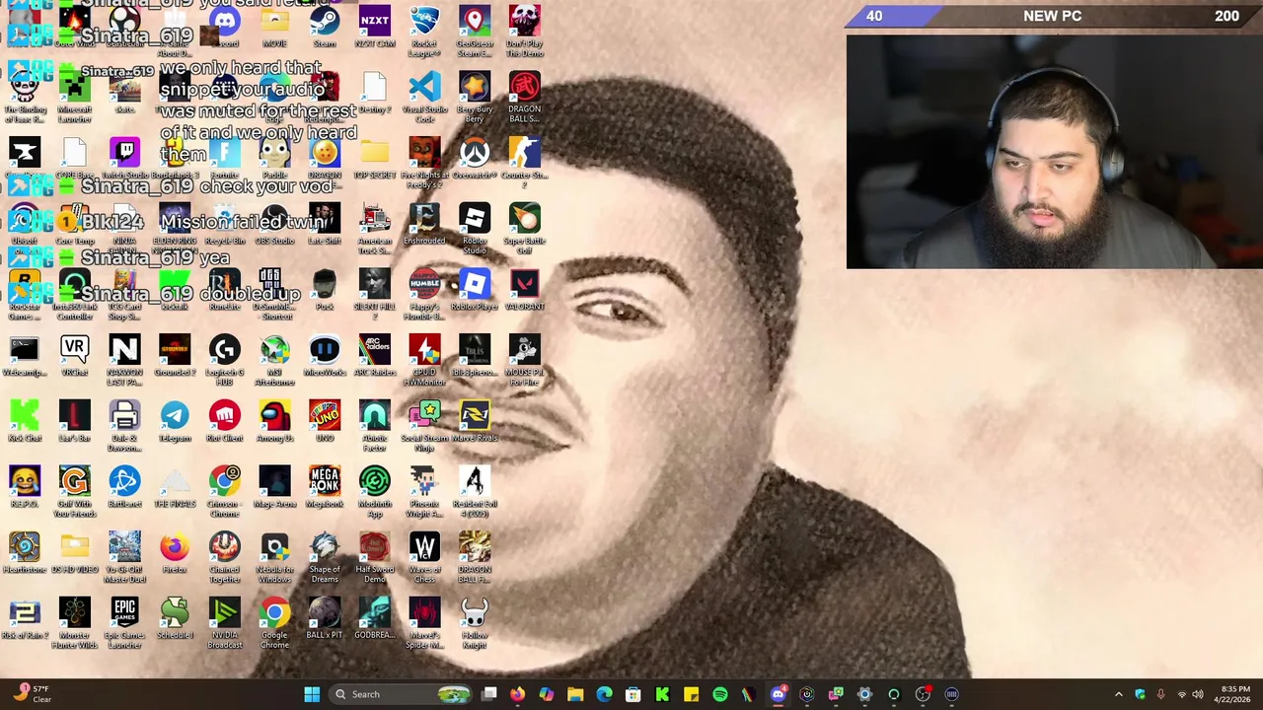Open Visual Studio Code shortcut
Image resolution: width=1263 pixels, height=710 pixels.
click(424, 97)
